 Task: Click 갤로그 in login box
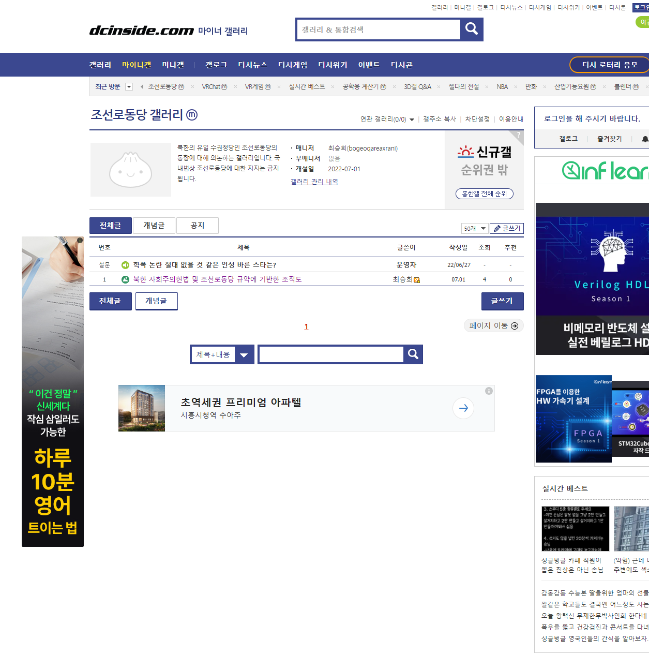click(x=568, y=139)
